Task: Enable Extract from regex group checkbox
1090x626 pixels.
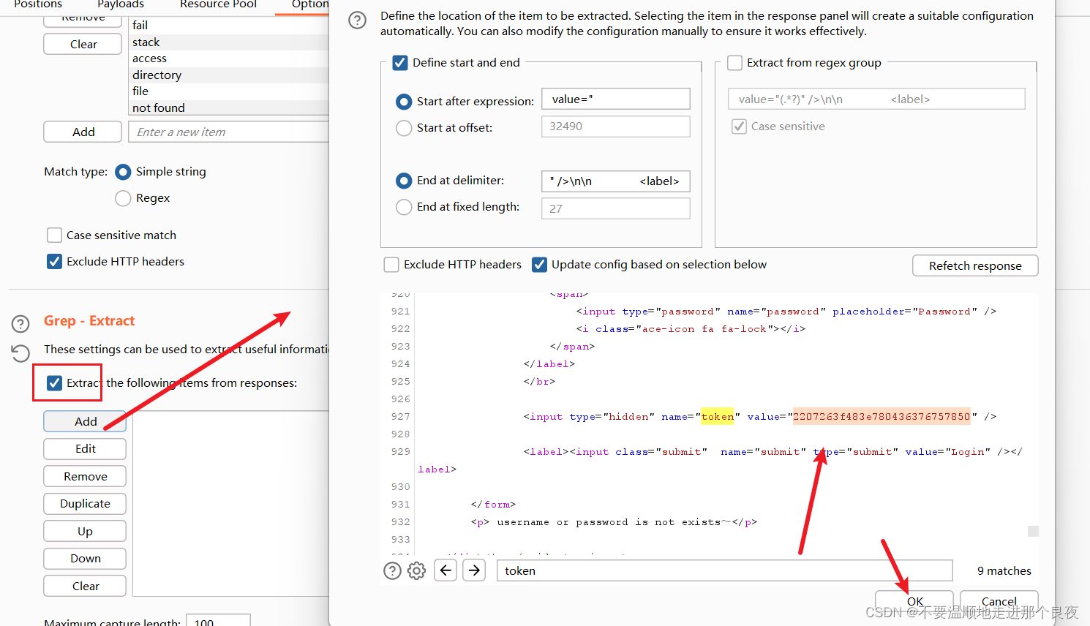Action: tap(734, 63)
